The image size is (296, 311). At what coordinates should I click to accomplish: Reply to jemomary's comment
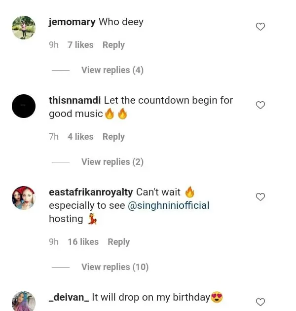pyautogui.click(x=113, y=45)
